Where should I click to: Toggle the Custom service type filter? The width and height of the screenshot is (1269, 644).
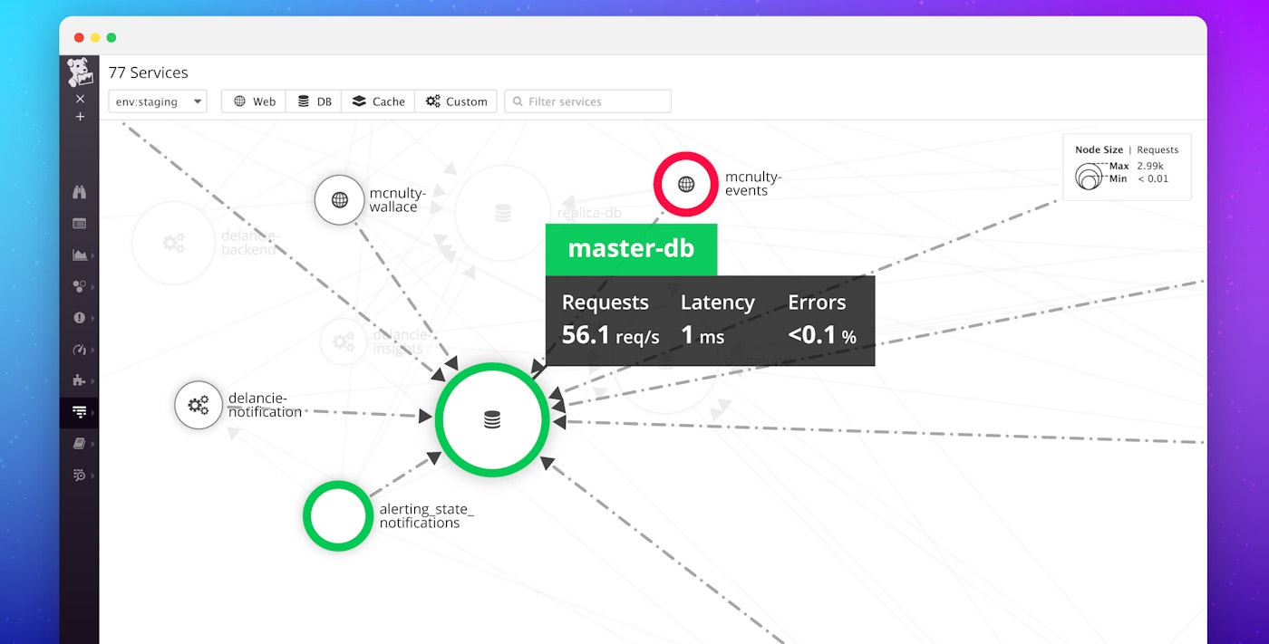(456, 101)
